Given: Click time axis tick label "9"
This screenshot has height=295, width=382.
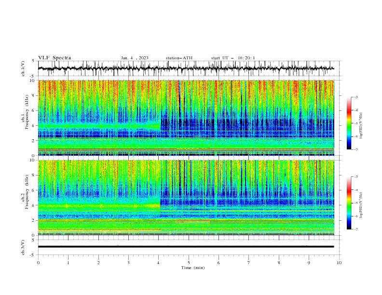Looking at the screenshot, I should [x=309, y=263].
